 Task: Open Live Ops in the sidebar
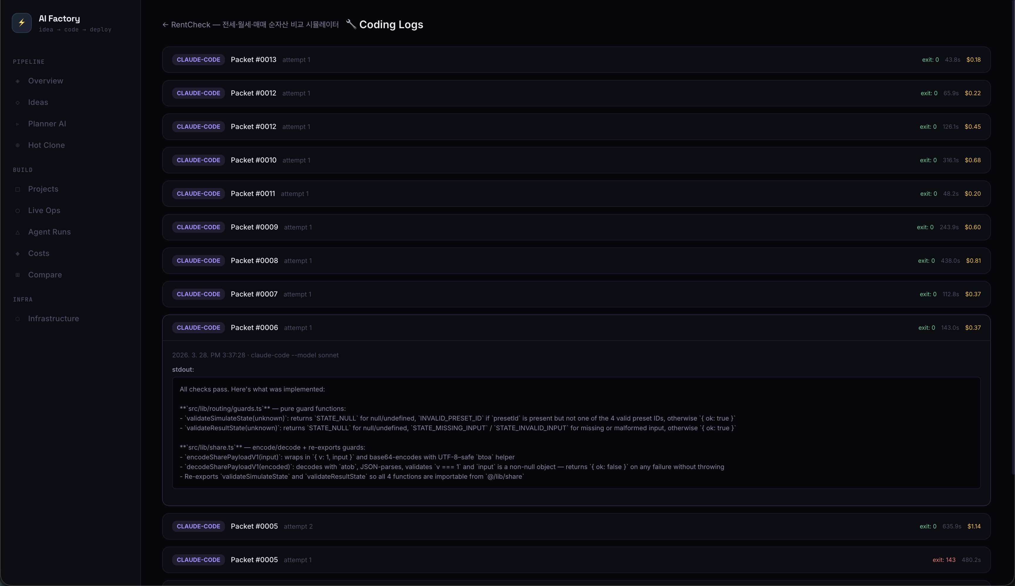pos(44,210)
